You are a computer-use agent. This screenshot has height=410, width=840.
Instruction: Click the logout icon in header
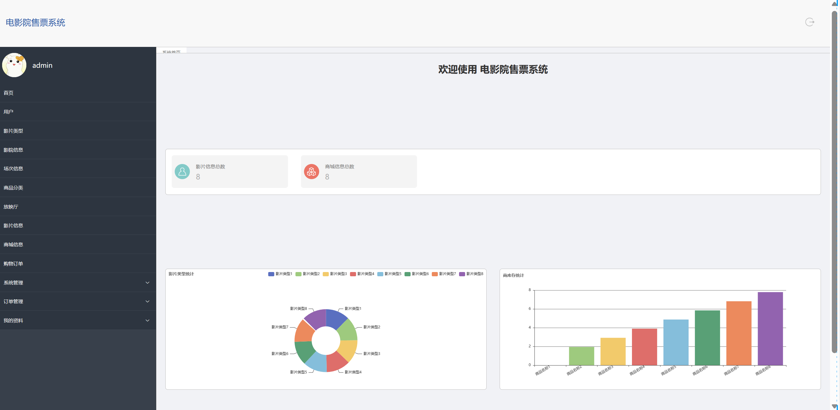810,22
